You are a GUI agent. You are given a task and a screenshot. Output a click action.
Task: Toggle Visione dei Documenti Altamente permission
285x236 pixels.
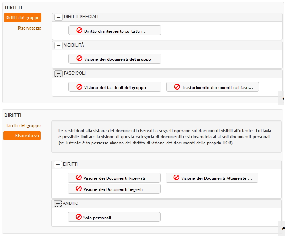[x=212, y=178]
